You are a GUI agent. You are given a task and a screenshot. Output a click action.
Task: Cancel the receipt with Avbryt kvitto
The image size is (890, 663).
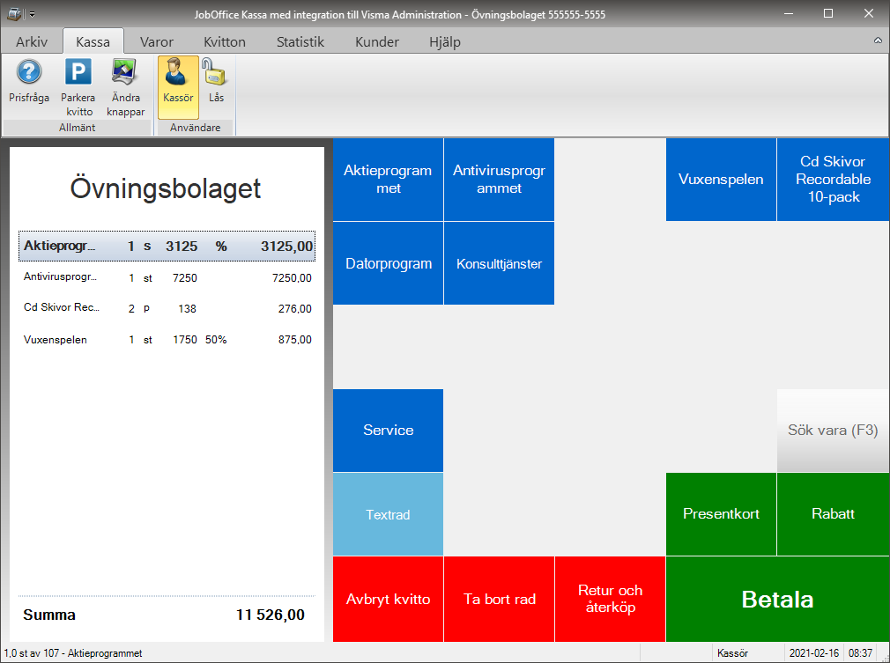(388, 599)
